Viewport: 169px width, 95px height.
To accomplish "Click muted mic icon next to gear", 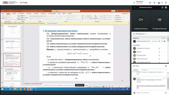I will pyautogui.click(x=162, y=7).
